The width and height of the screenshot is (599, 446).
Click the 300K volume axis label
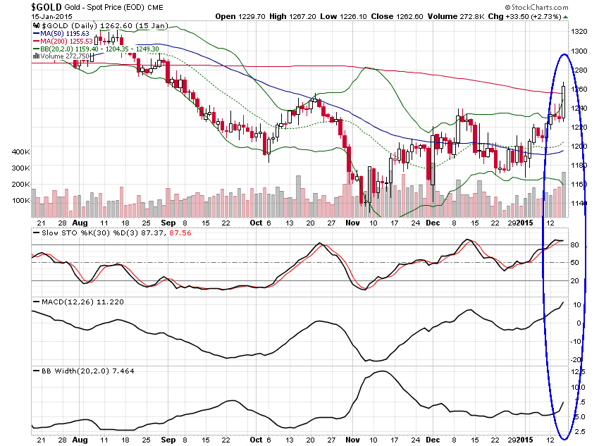20,168
